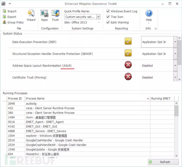Screen dimensions: 182x167
Task: Click the ASLR red disabled icon
Action: pyautogui.click(x=128, y=65)
